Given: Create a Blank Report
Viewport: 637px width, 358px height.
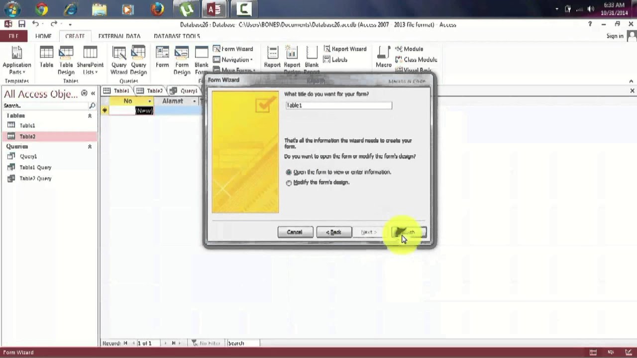Looking at the screenshot, I should coord(312,61).
